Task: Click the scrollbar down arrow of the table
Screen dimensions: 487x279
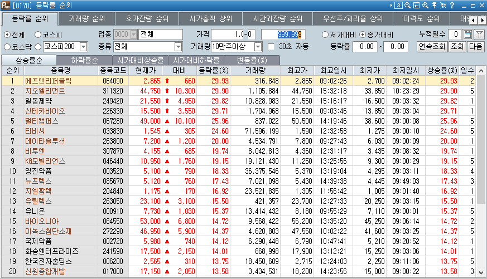Action: click(x=481, y=272)
